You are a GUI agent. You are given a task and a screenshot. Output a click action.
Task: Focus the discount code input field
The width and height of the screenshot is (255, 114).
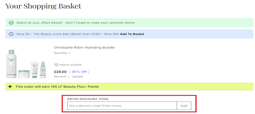coord(122,106)
